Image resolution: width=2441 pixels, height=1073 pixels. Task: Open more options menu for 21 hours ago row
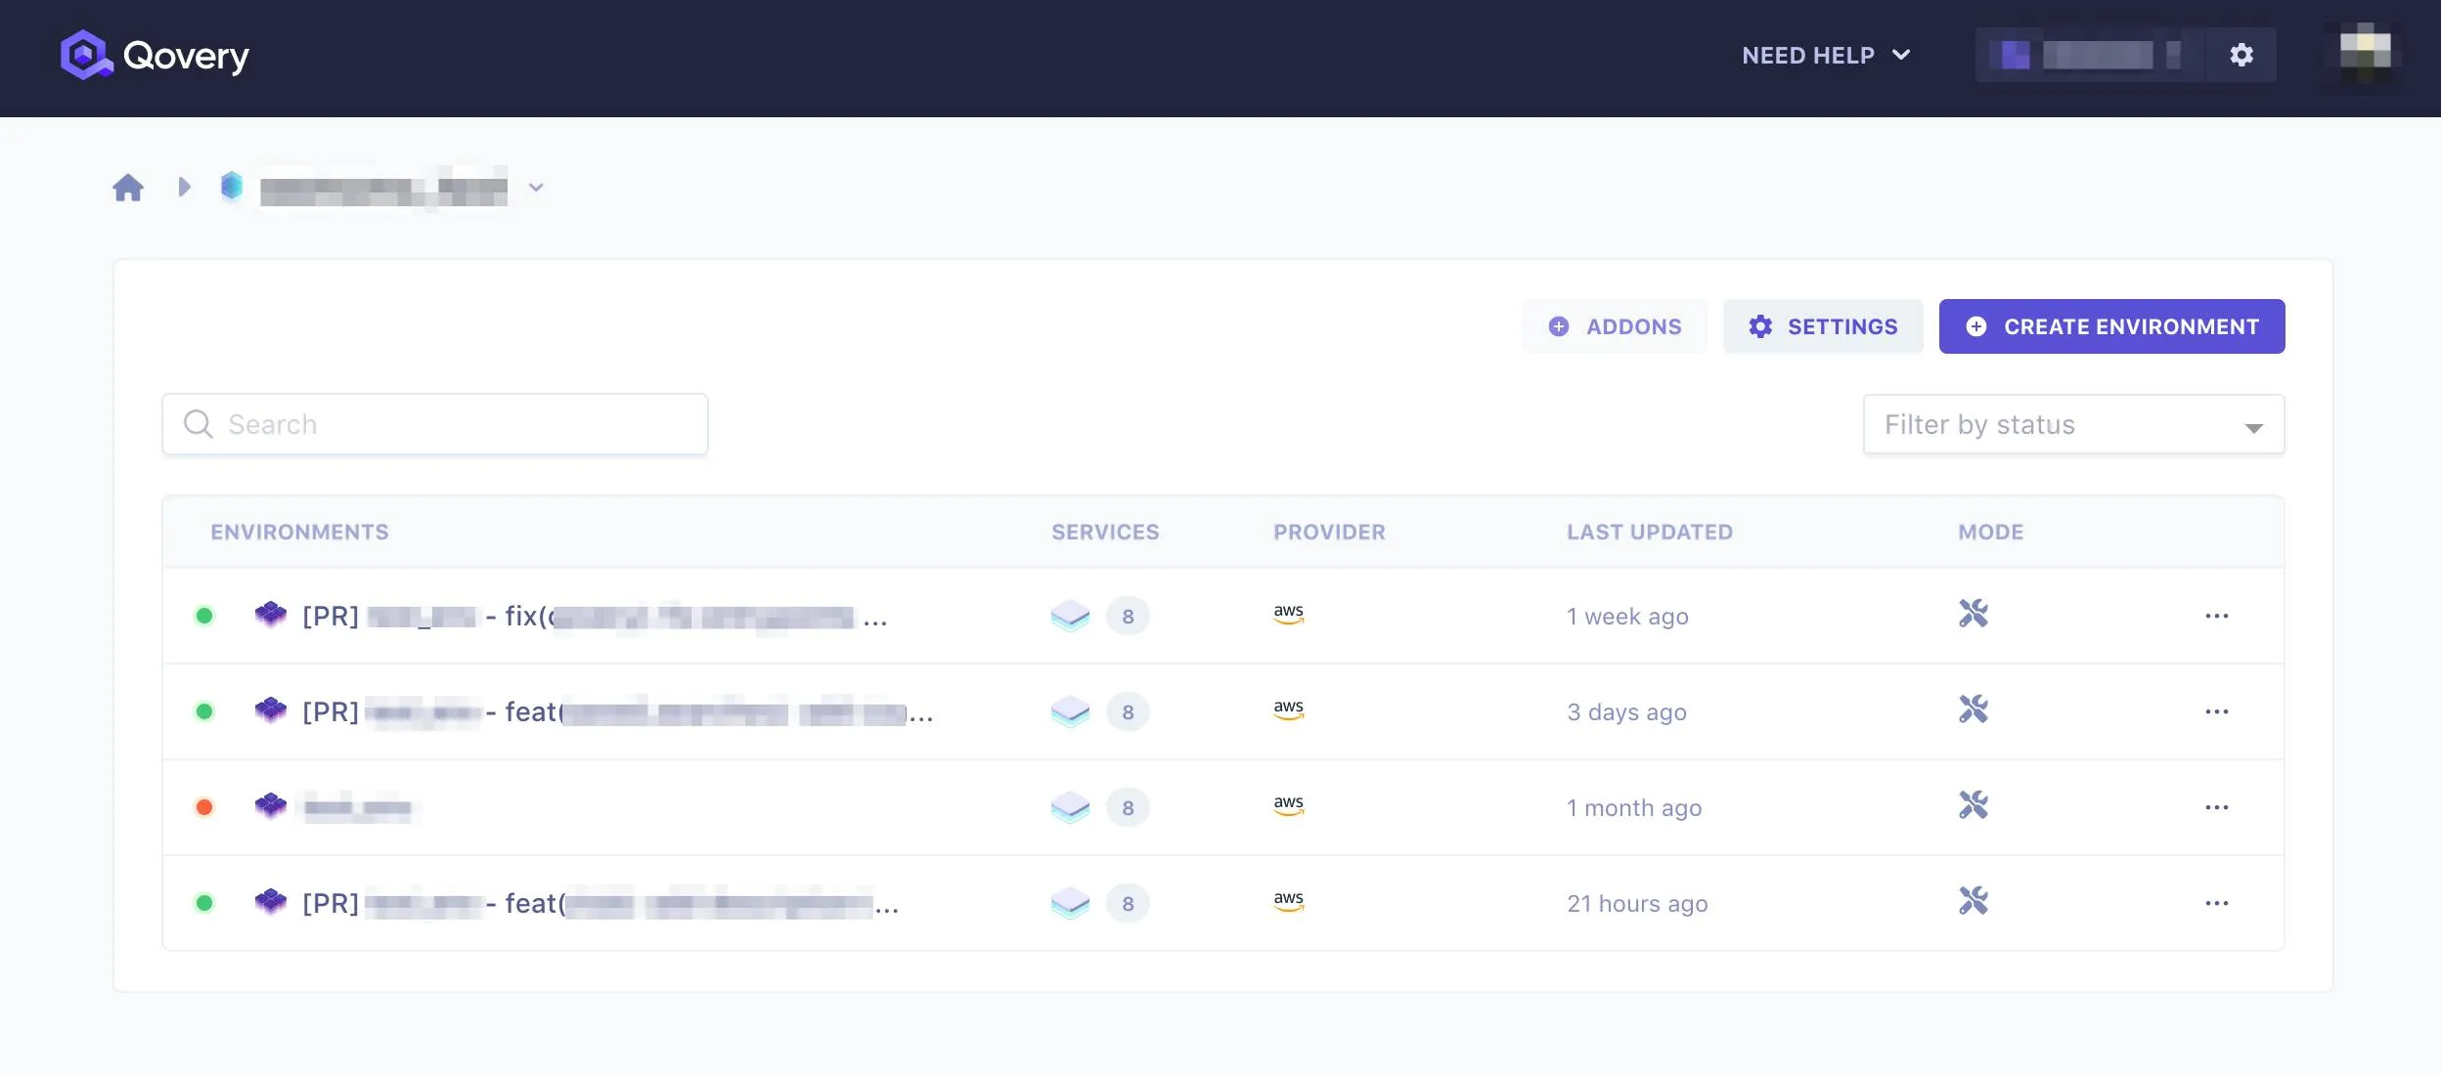[x=2217, y=903]
